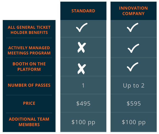Click the Up to 2 passes value

pyautogui.click(x=134, y=86)
